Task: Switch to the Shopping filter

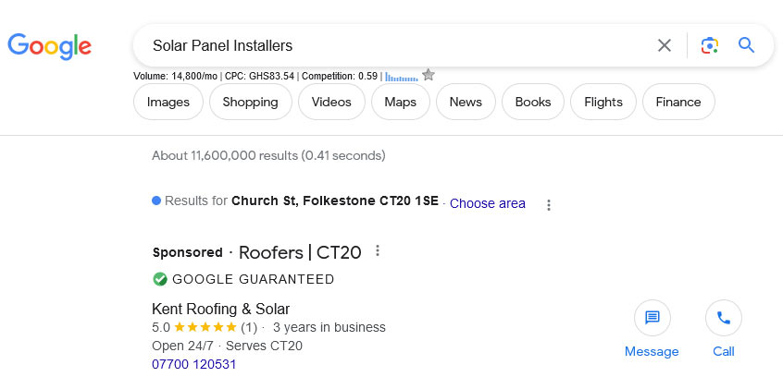Action: click(250, 102)
